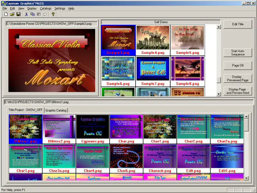
Task: Select the Sample8.pag thumbnail
Action: coord(188,71)
